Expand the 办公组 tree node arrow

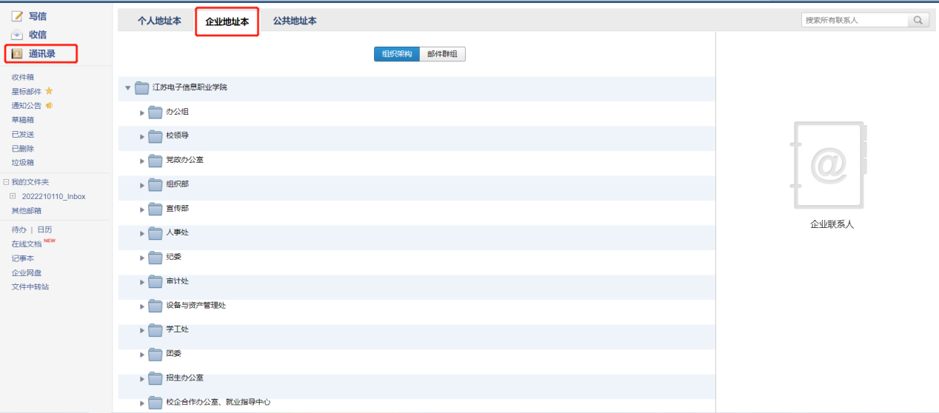tap(142, 113)
